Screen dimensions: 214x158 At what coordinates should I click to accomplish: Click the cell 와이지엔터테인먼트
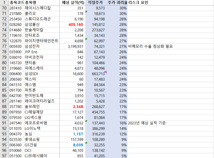click(42, 41)
